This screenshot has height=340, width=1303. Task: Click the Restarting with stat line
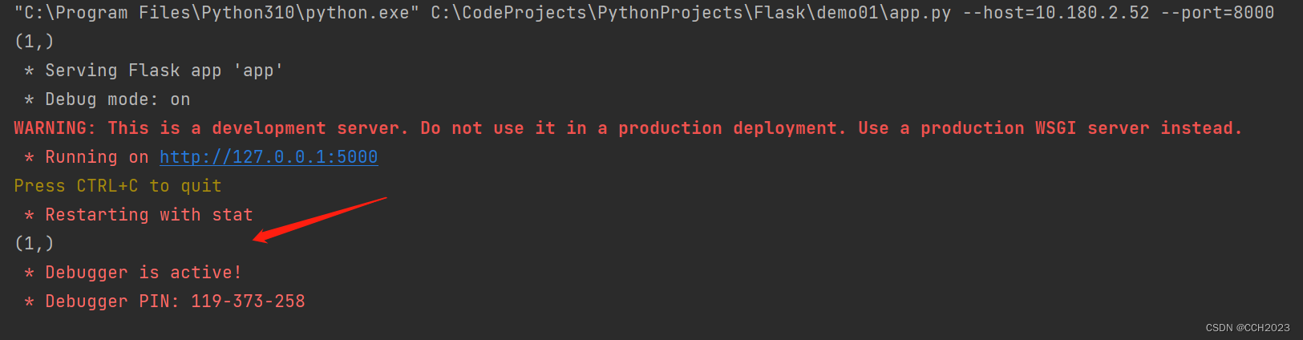[x=138, y=215]
